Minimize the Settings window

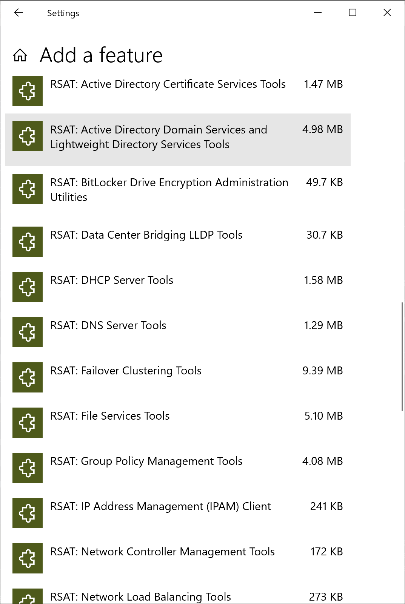(x=318, y=13)
